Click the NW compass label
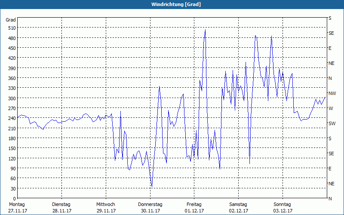This screenshot has height=215, width=344. coord(332,93)
